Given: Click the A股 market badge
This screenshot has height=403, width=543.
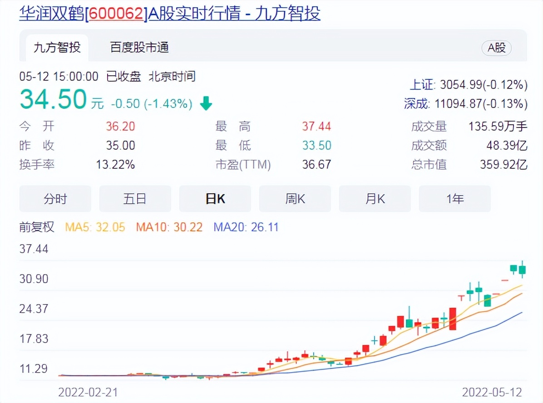Looking at the screenshot, I should [496, 48].
